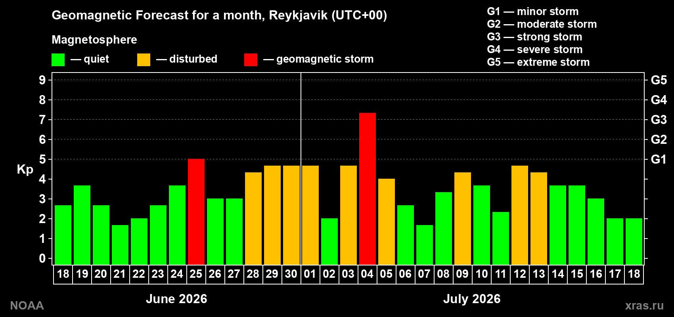Image resolution: width=674 pixels, height=317 pixels.
Task: Click date label 17 on the axis
Action: pyautogui.click(x=615, y=274)
